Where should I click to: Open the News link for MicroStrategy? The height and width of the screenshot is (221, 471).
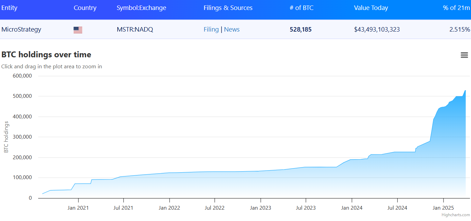tap(232, 30)
